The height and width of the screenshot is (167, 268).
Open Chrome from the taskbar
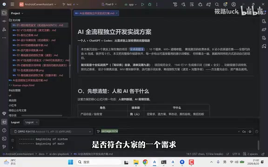[145, 162]
